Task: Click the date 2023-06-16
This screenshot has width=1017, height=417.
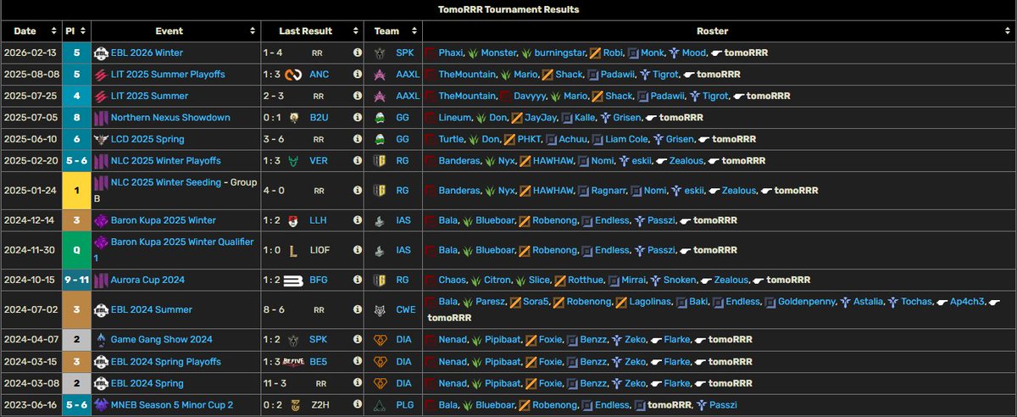Action: click(x=31, y=405)
